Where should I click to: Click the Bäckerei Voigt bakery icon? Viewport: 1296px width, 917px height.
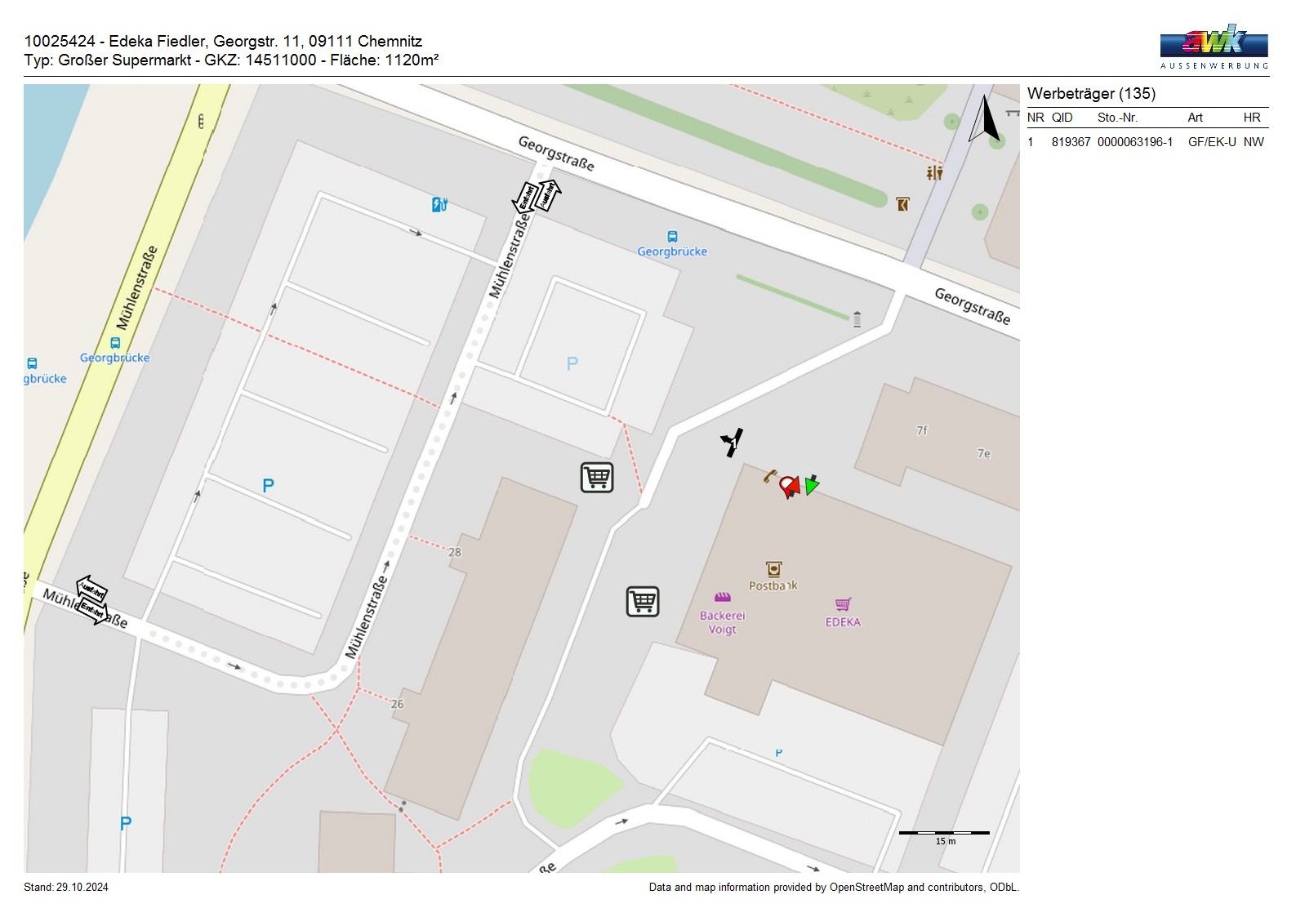(722, 597)
